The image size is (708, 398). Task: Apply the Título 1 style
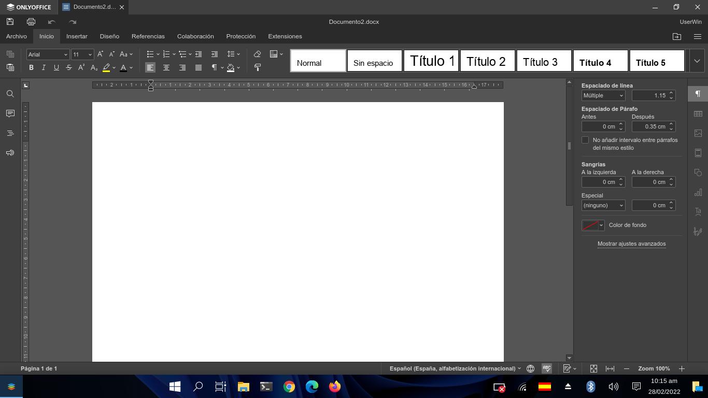[x=431, y=61]
